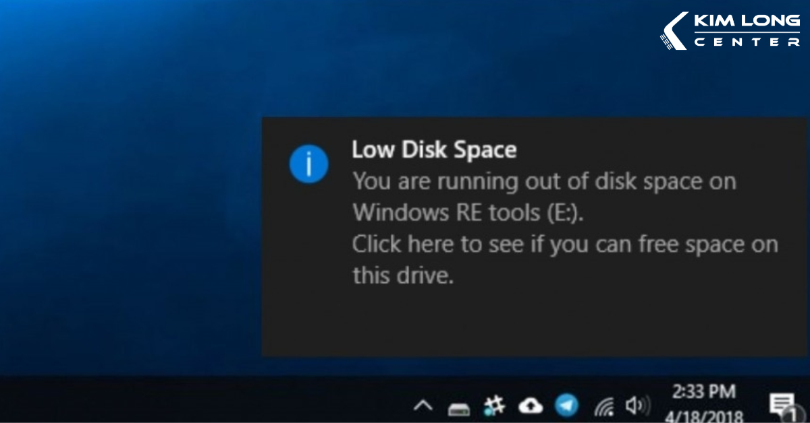The height and width of the screenshot is (423, 810).
Task: Click empty taskbar area left of chevron
Action: pyautogui.click(x=202, y=404)
